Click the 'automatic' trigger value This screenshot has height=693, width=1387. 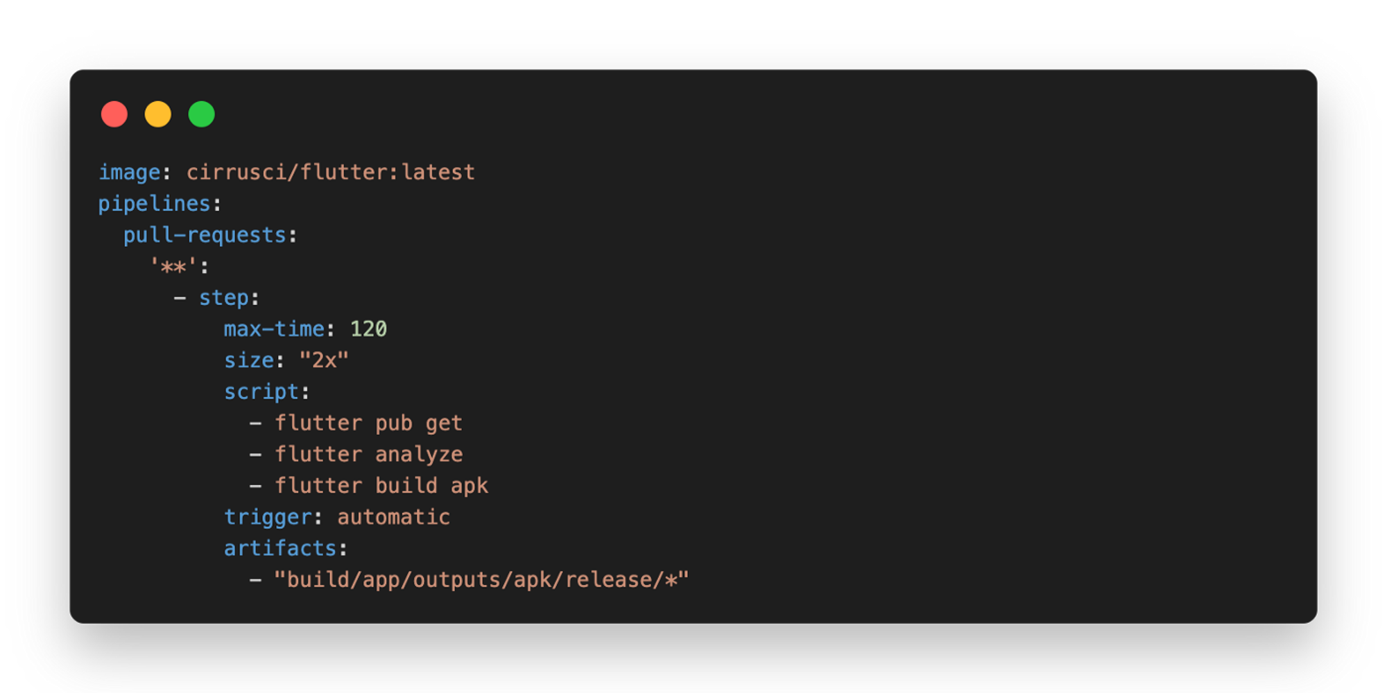click(x=394, y=517)
